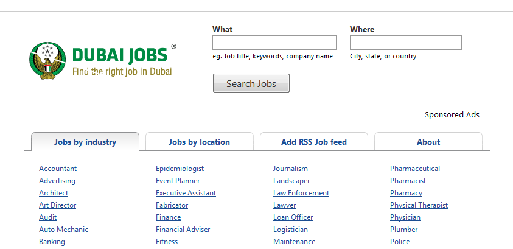Click the What job keyword input field
513x249 pixels.
[274, 43]
